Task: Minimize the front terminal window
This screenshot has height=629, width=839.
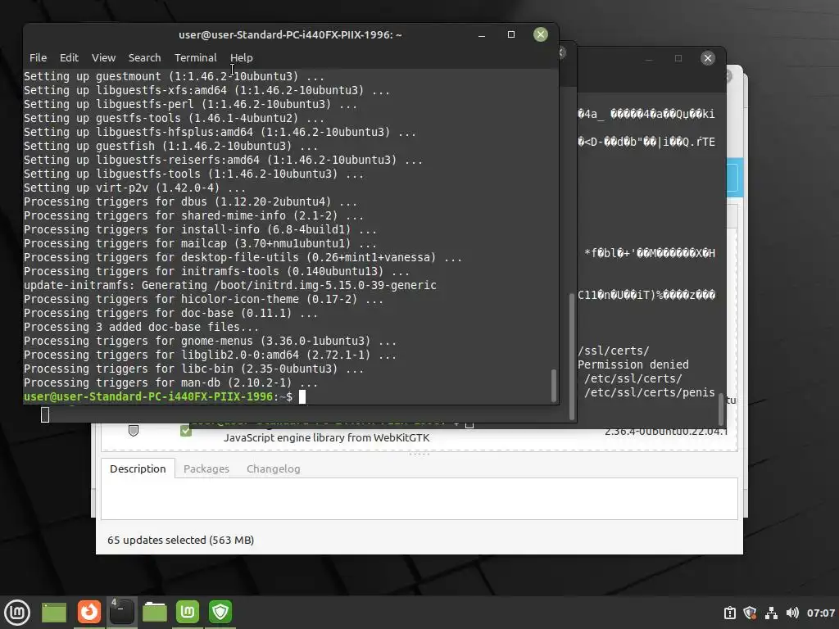Action: [482, 34]
